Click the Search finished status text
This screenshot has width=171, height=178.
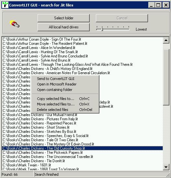[x=47, y=174]
